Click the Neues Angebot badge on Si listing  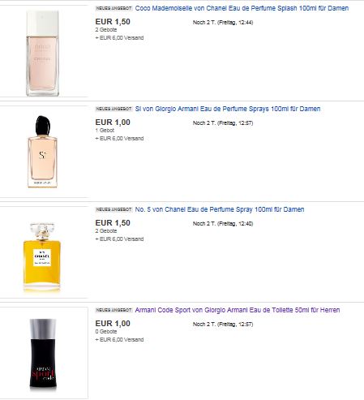click(x=113, y=109)
